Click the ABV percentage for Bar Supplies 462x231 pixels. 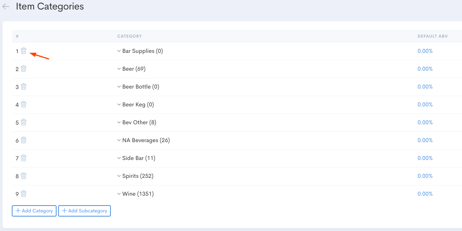[425, 51]
